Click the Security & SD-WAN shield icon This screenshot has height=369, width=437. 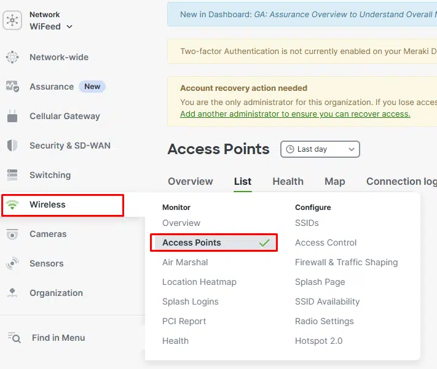pos(12,146)
